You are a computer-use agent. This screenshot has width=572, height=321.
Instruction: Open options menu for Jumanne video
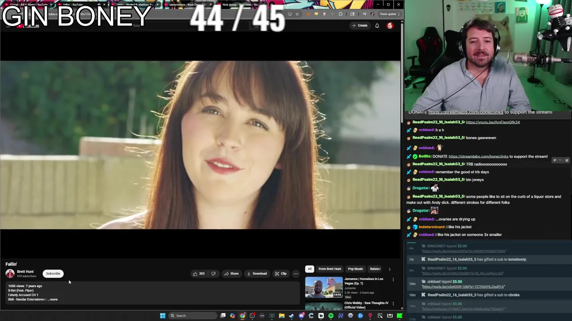393,280
